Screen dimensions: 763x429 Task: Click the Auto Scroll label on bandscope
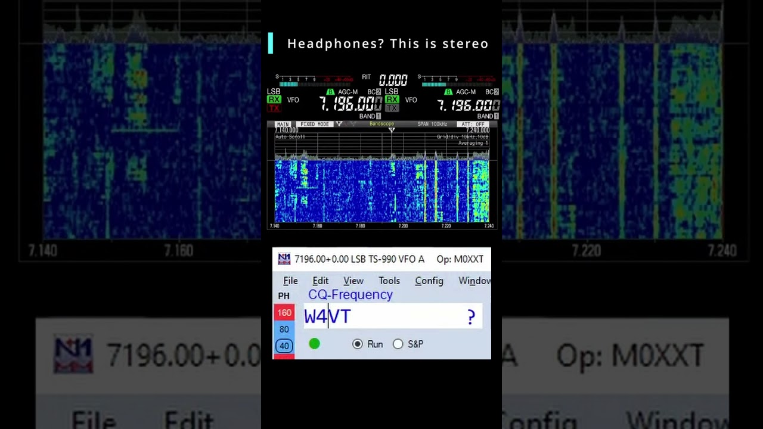290,137
